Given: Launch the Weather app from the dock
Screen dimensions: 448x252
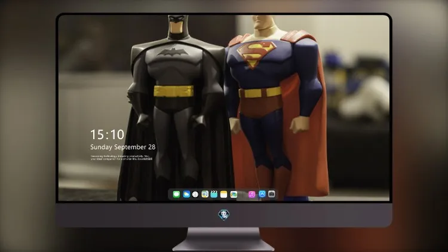Looking at the screenshot, I should coord(186,194).
